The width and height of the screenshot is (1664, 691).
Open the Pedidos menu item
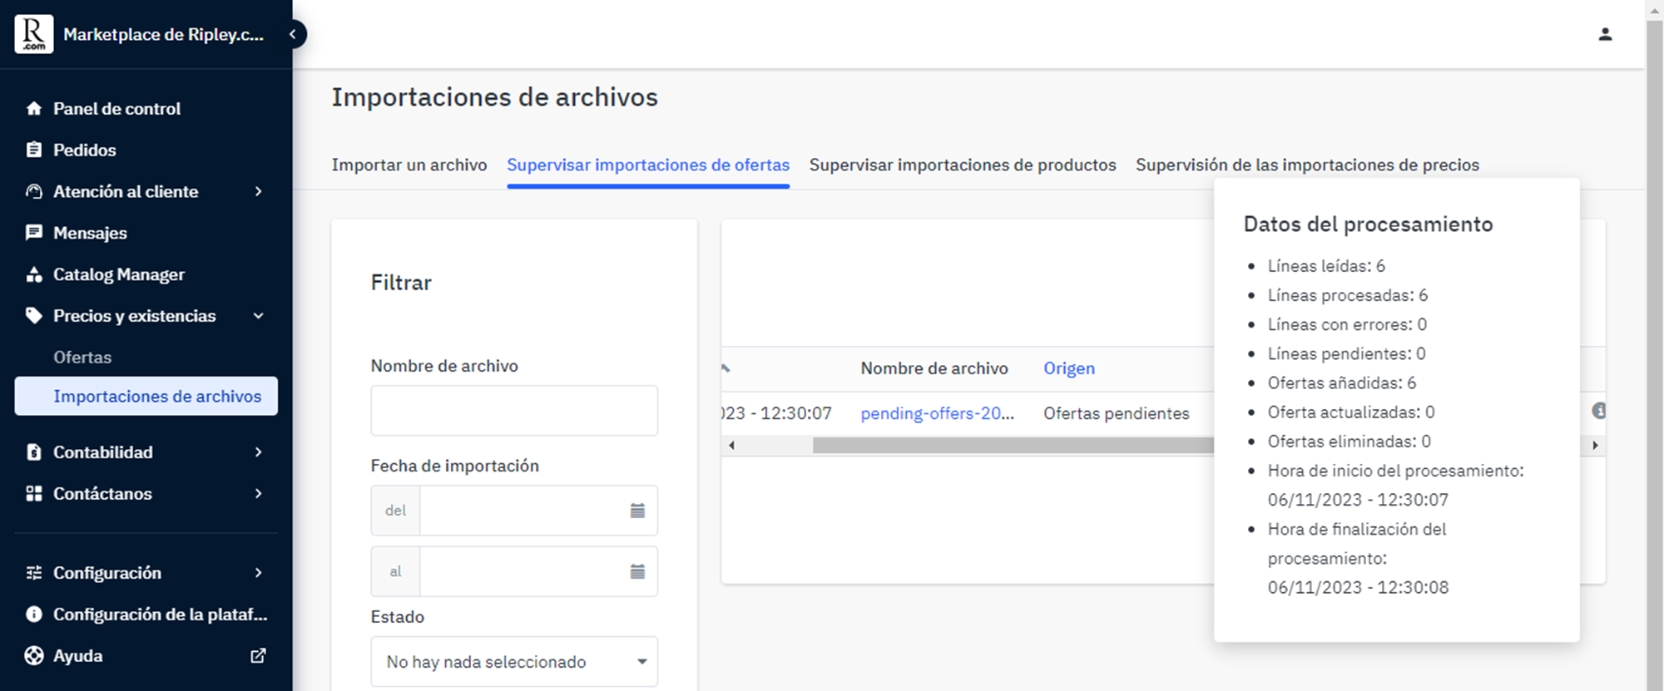(84, 150)
